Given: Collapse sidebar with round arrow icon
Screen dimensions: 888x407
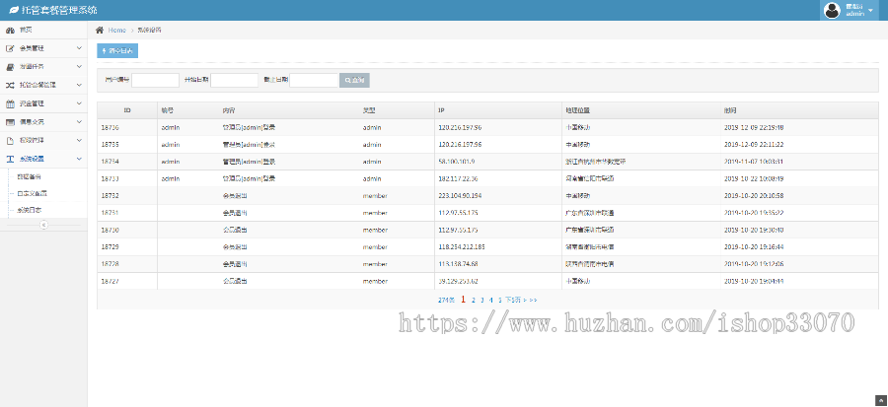Looking at the screenshot, I should click(43, 225).
